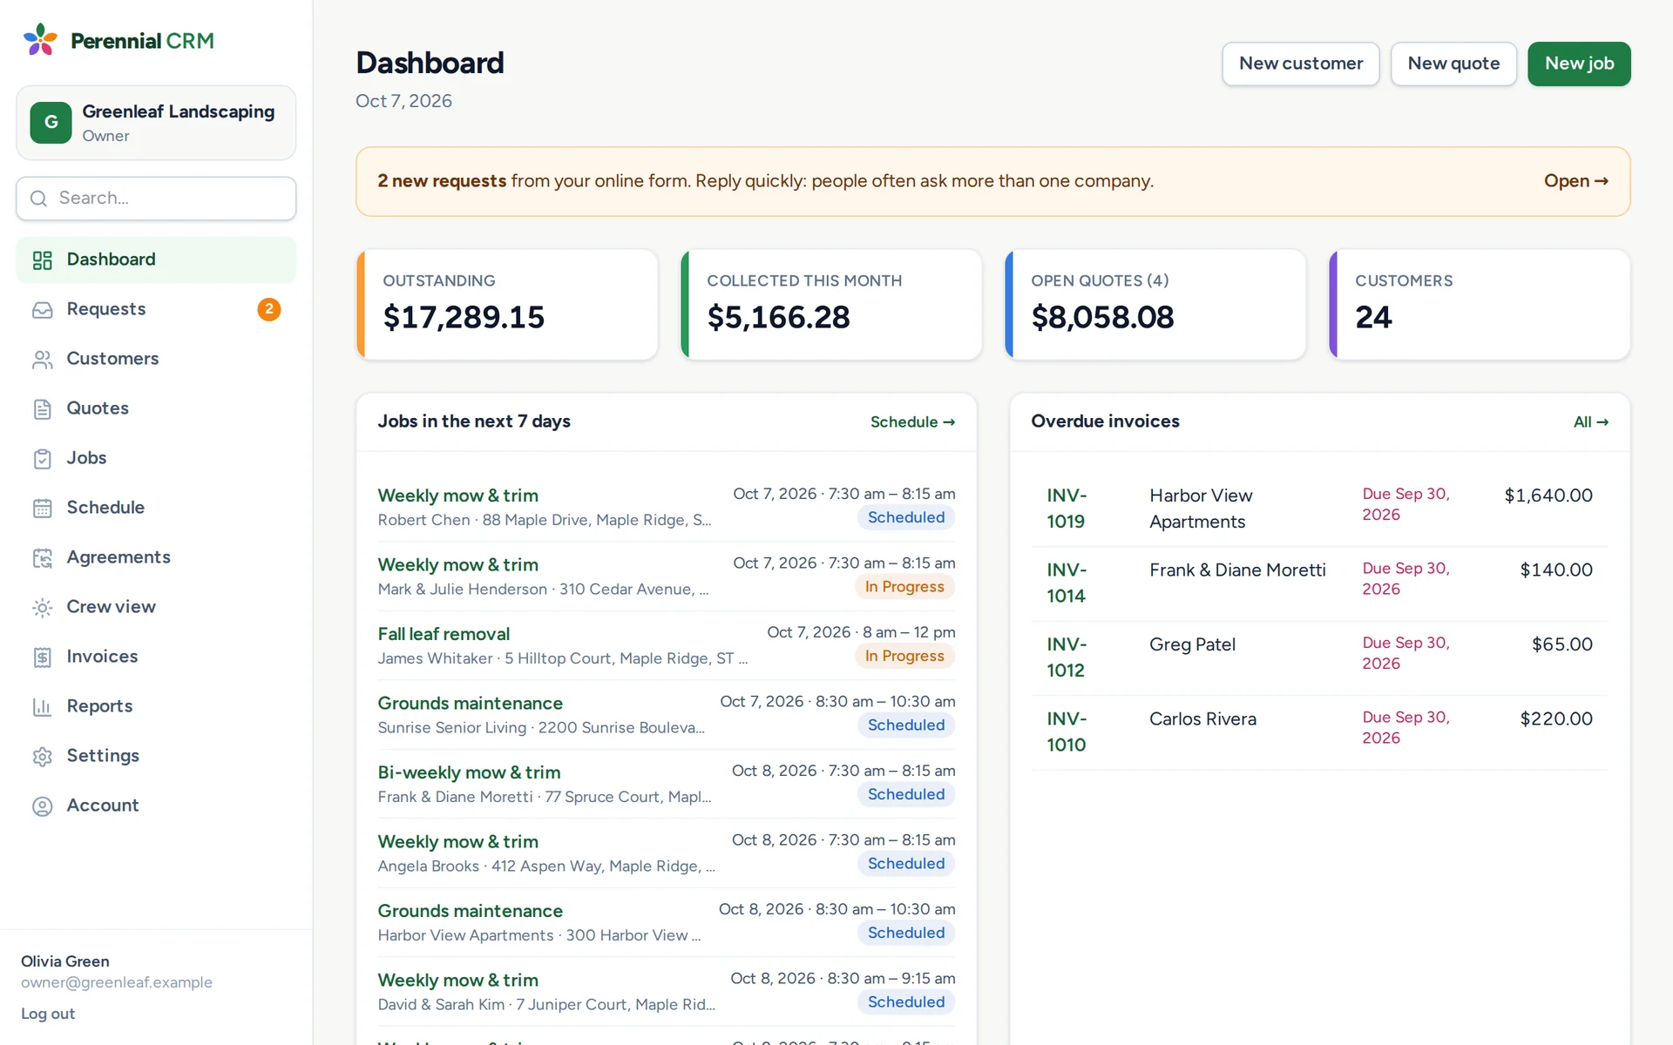The width and height of the screenshot is (1673, 1045).
Task: Click the New quote button
Action: (1453, 64)
